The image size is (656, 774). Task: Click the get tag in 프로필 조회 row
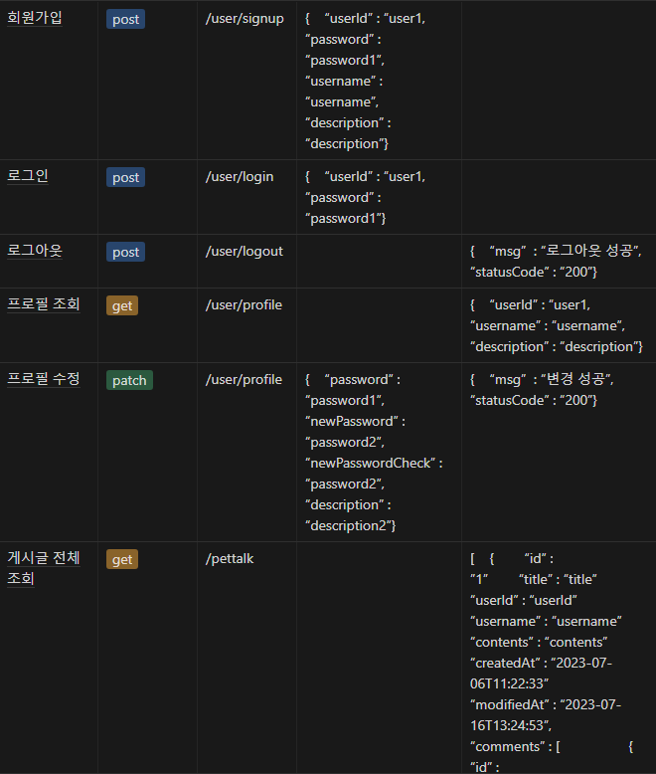pyautogui.click(x=122, y=305)
